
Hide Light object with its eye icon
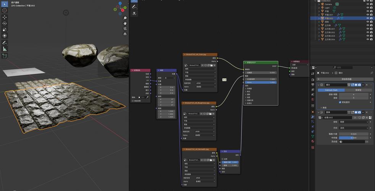(368, 8)
